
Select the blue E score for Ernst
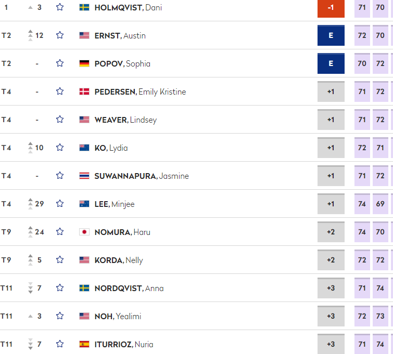point(331,35)
